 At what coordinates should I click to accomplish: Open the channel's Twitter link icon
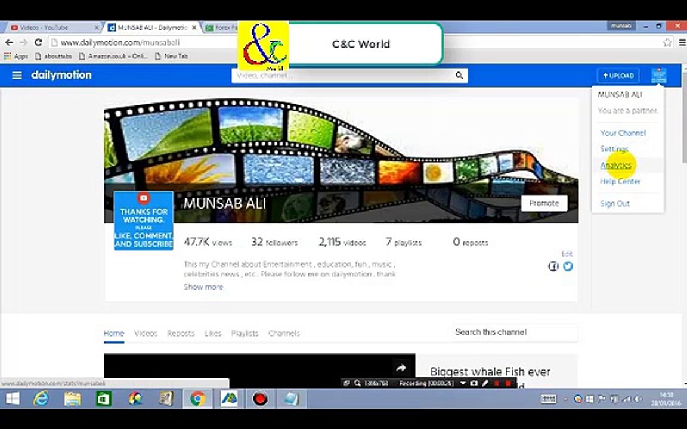pos(568,266)
